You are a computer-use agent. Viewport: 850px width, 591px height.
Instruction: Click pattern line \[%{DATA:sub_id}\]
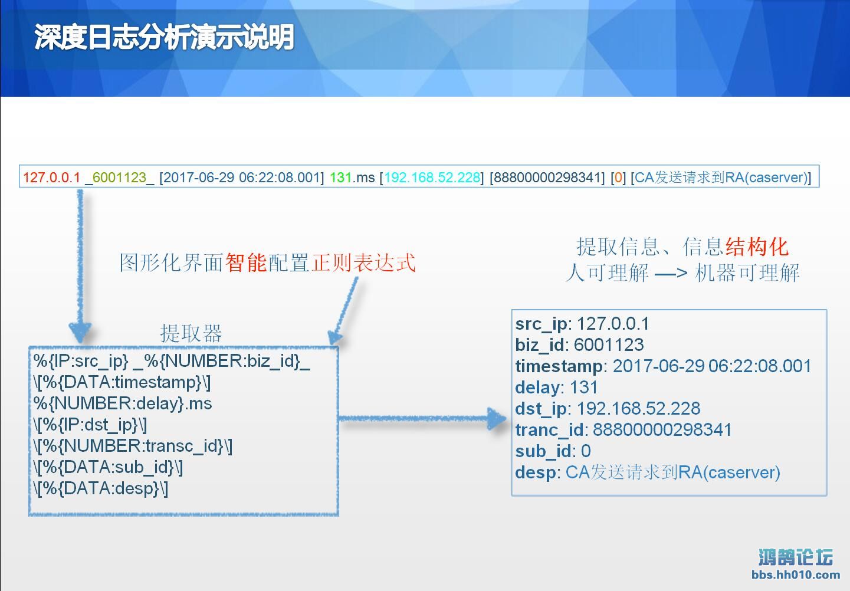click(x=108, y=467)
